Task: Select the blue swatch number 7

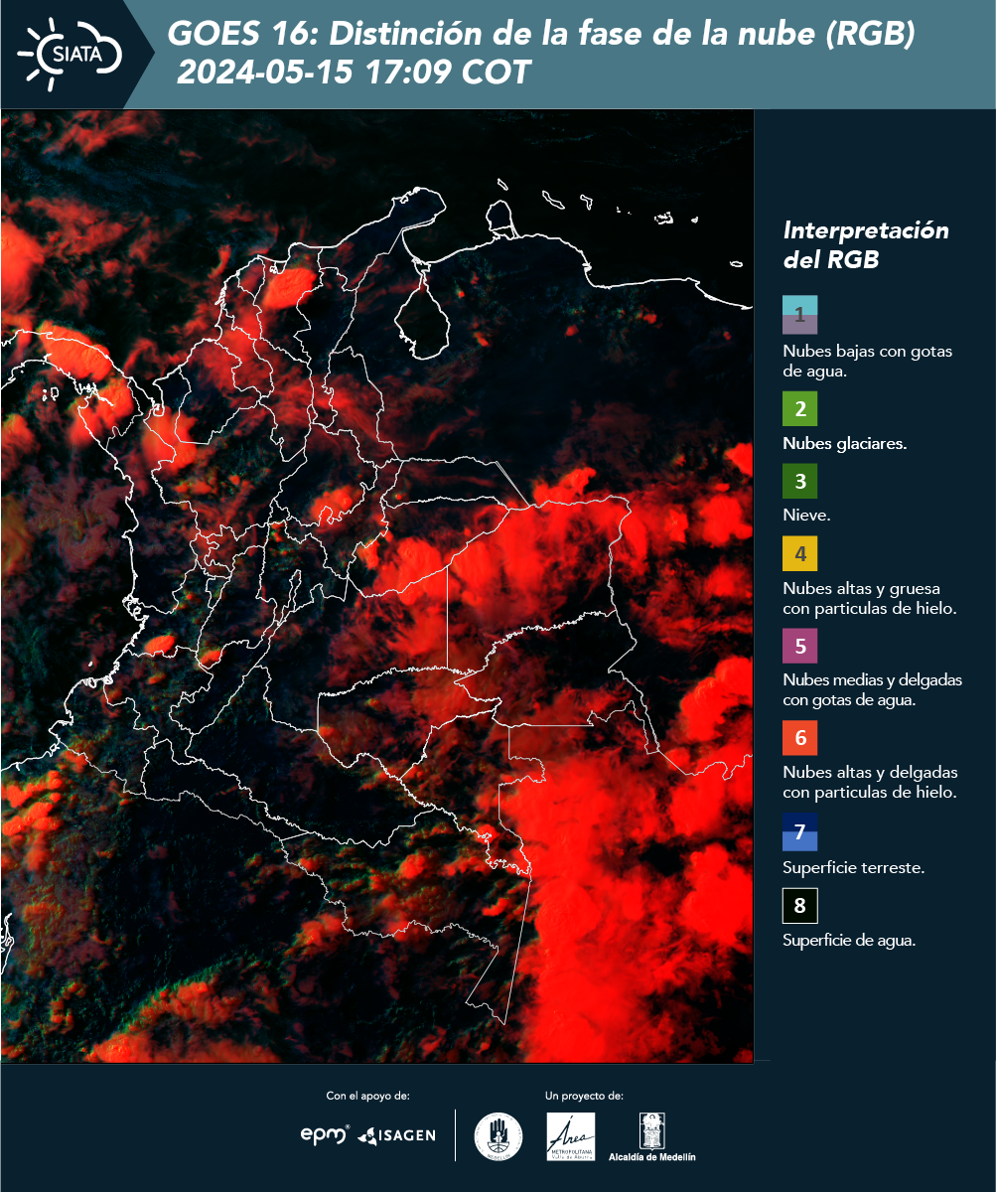Action: 799,831
